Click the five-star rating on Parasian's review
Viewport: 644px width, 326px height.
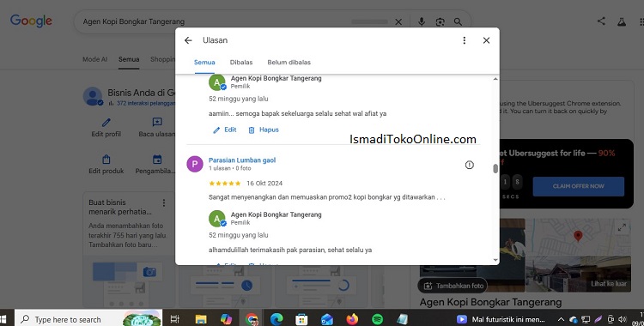225,183
